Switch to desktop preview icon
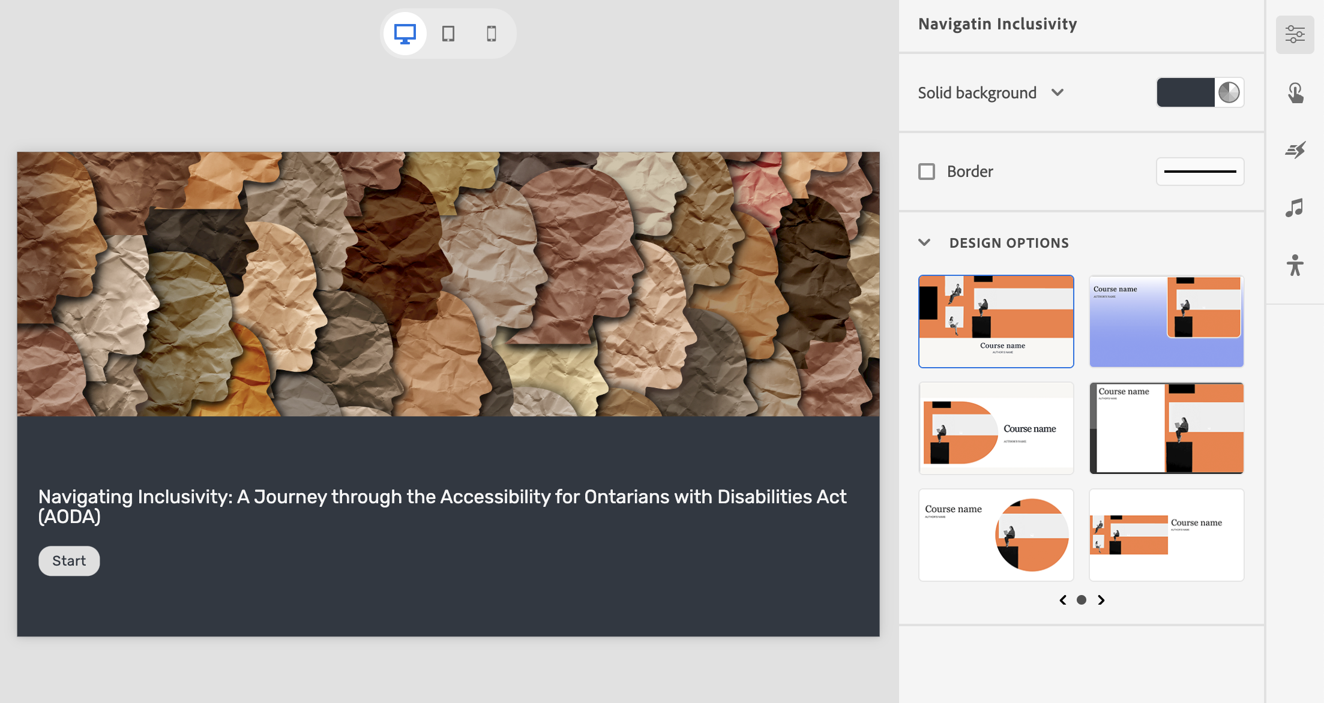Screen dimensions: 1324x703 [x=405, y=34]
